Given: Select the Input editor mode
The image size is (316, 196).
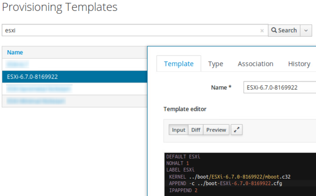Looking at the screenshot, I should click(x=179, y=130).
